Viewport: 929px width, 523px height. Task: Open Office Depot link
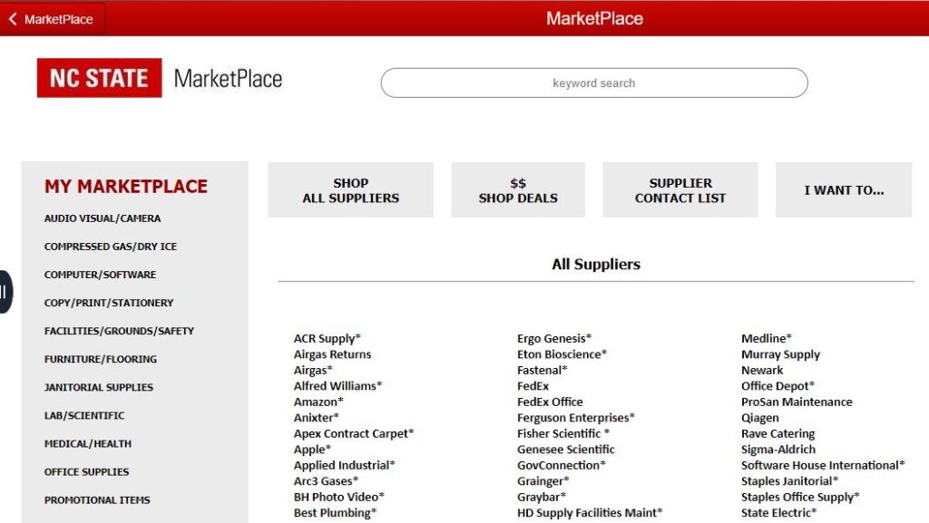pos(777,386)
